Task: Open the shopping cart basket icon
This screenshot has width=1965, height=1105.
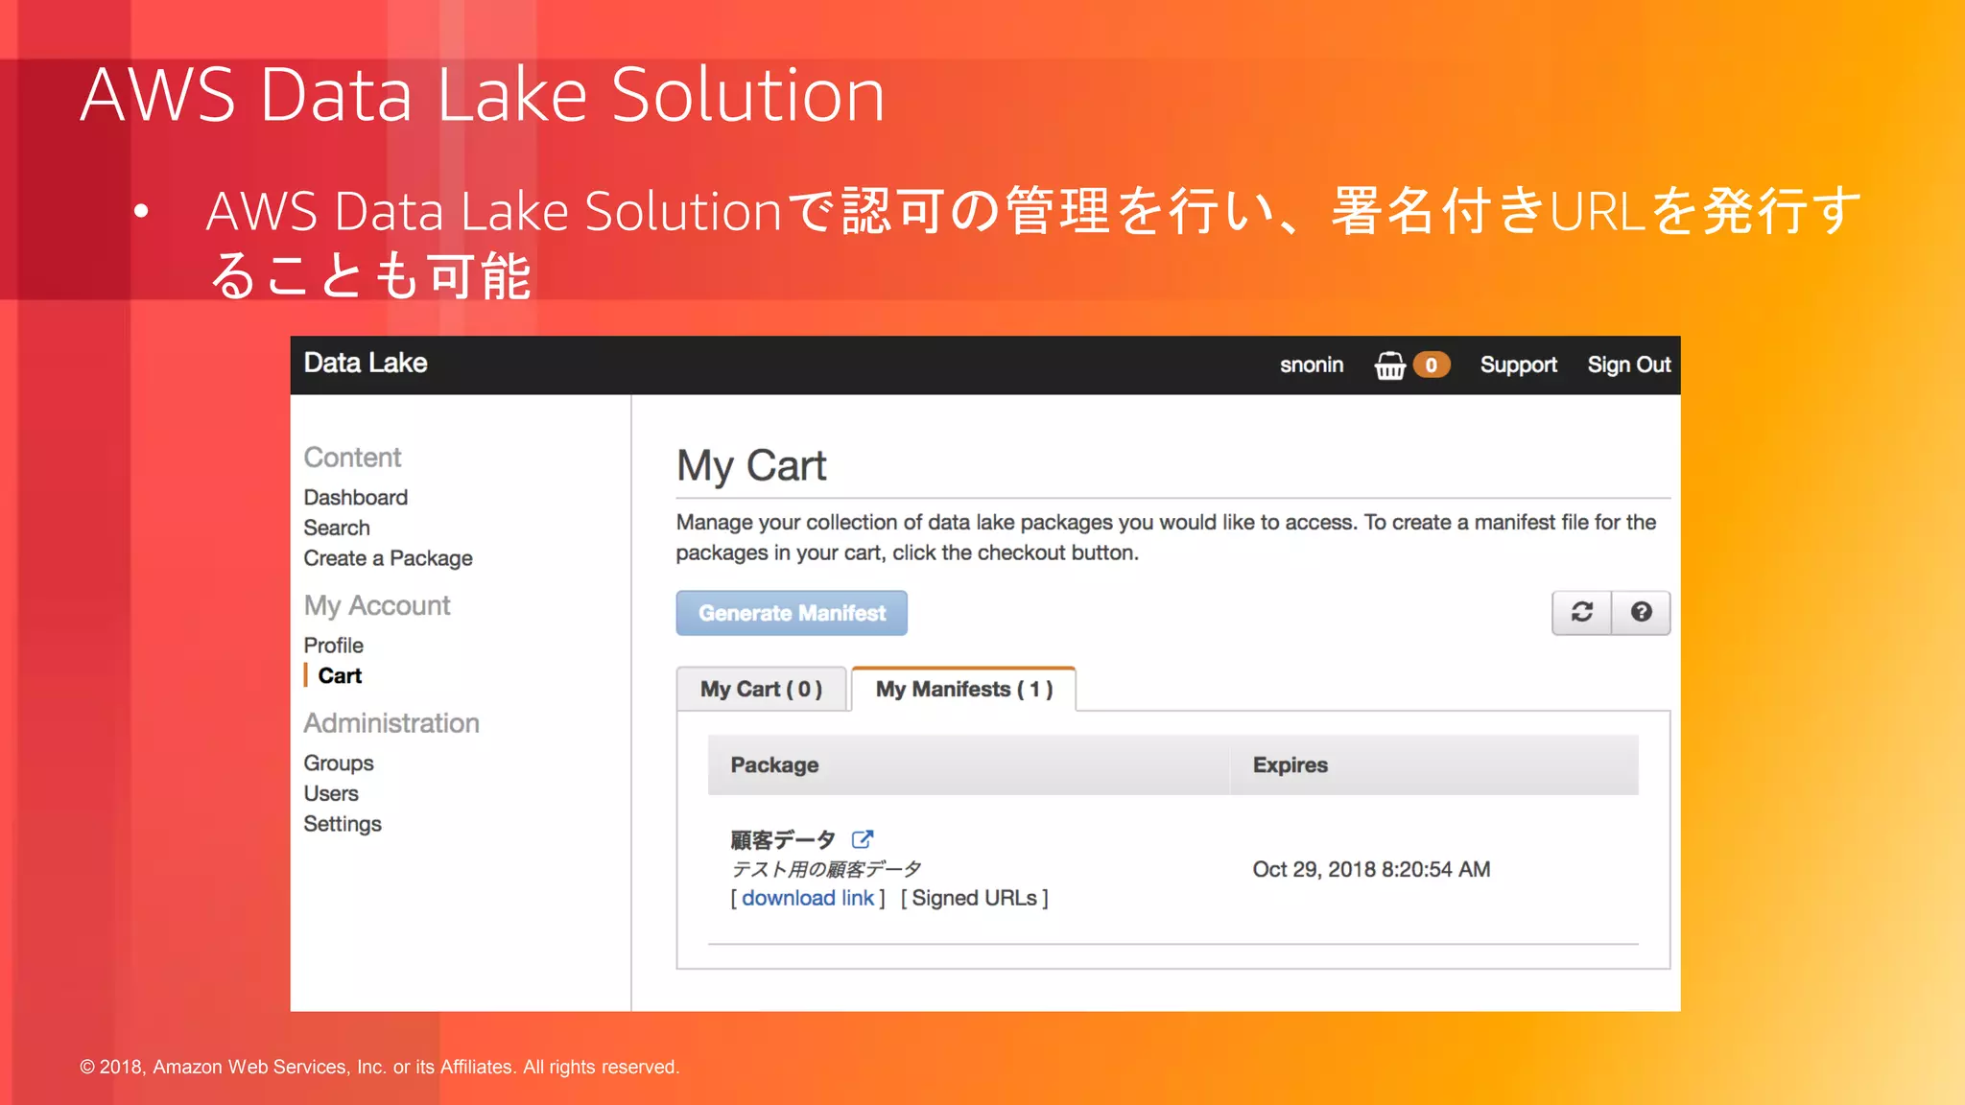Action: coord(1389,365)
